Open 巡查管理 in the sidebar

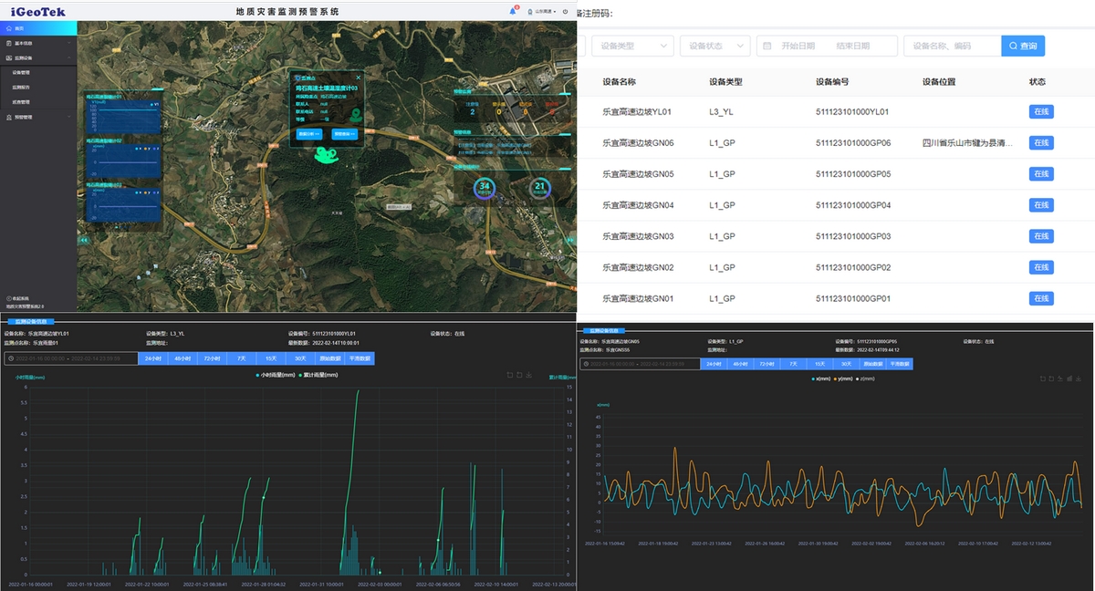point(21,102)
